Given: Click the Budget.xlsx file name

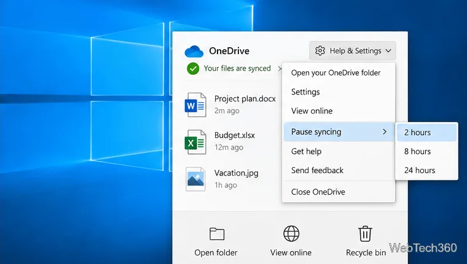Looking at the screenshot, I should 235,136.
